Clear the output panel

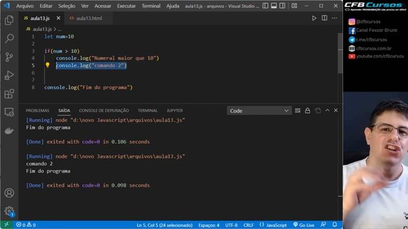click(298, 111)
